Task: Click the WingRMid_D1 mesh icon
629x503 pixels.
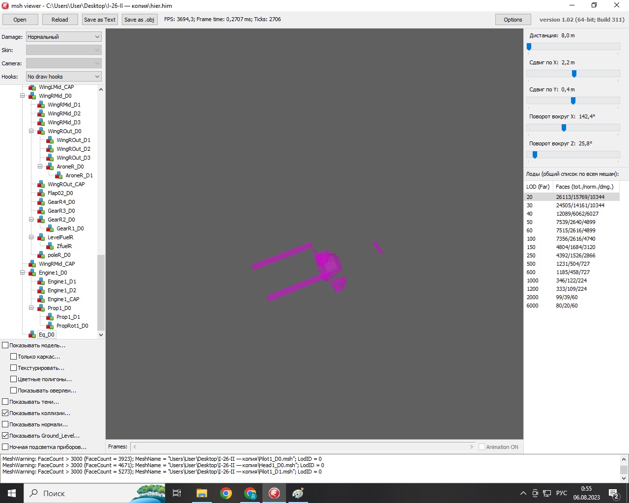Action: point(41,105)
